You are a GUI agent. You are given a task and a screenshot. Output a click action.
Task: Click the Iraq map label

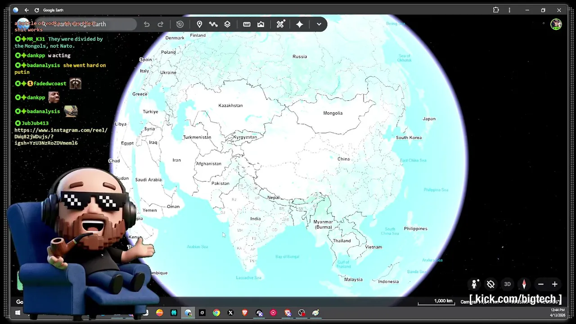point(153,143)
